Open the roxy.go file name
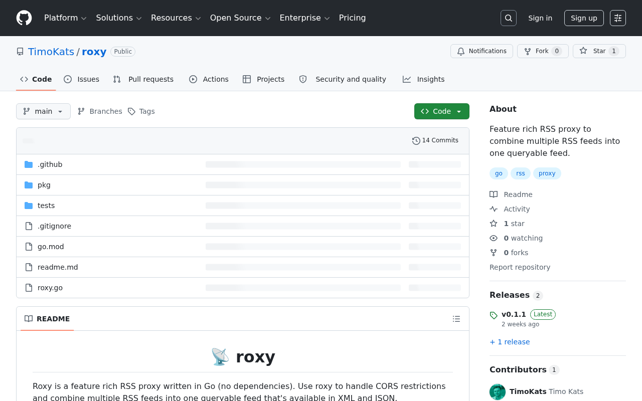 pyautogui.click(x=50, y=288)
